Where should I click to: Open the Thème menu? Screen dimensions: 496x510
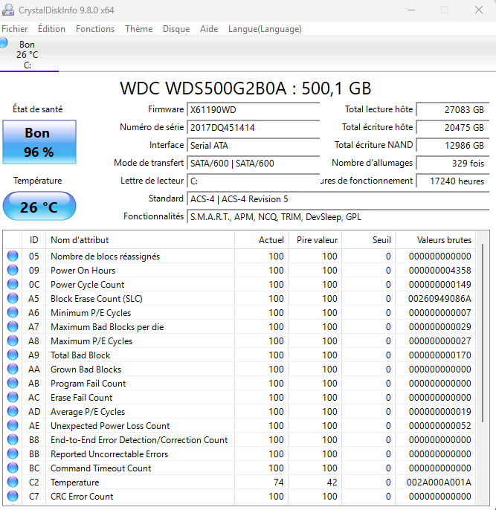pos(139,29)
